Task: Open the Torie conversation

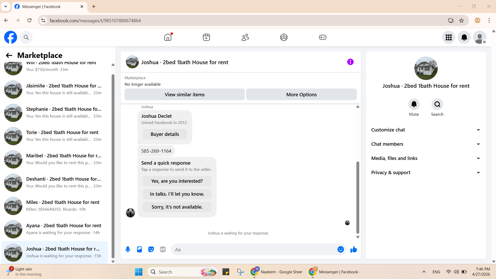Action: pyautogui.click(x=55, y=136)
